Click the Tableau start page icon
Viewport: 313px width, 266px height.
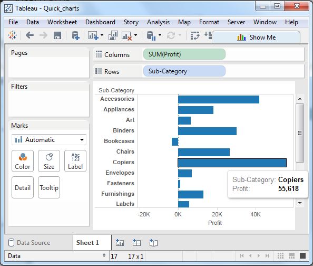[12, 35]
